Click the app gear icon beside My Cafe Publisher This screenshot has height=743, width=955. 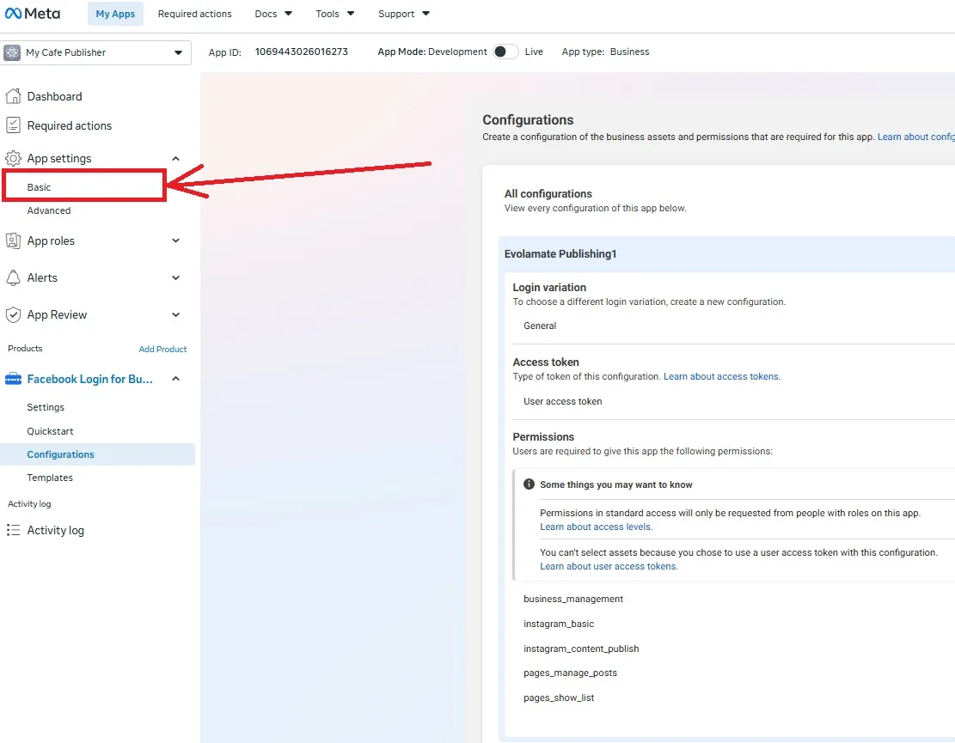[12, 52]
